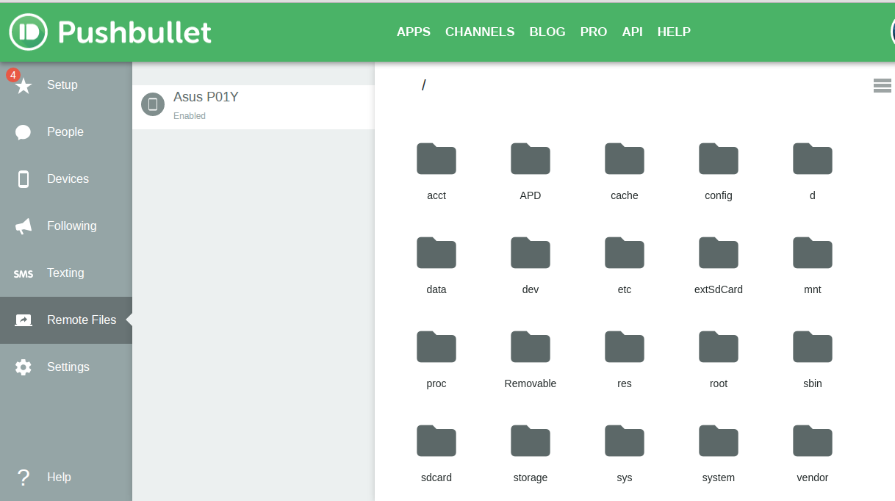Select the Asus P01Y device icon

click(153, 104)
